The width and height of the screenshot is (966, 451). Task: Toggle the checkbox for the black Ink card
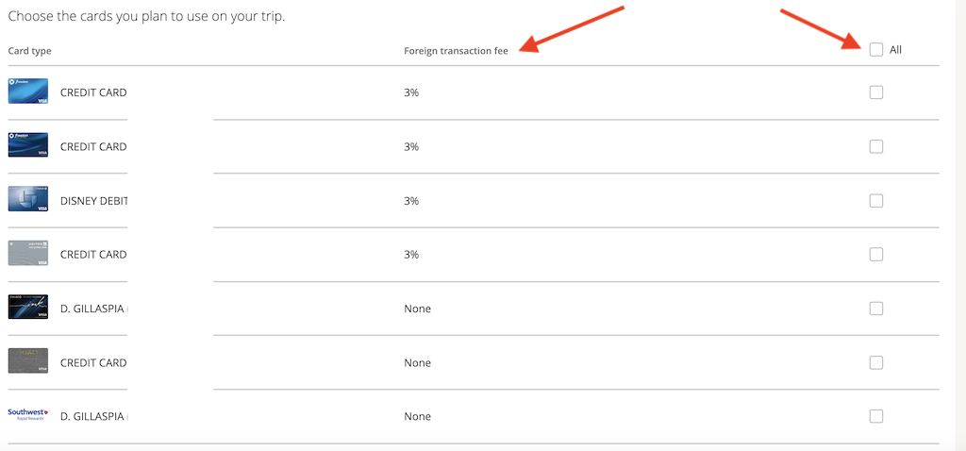pyautogui.click(x=876, y=309)
